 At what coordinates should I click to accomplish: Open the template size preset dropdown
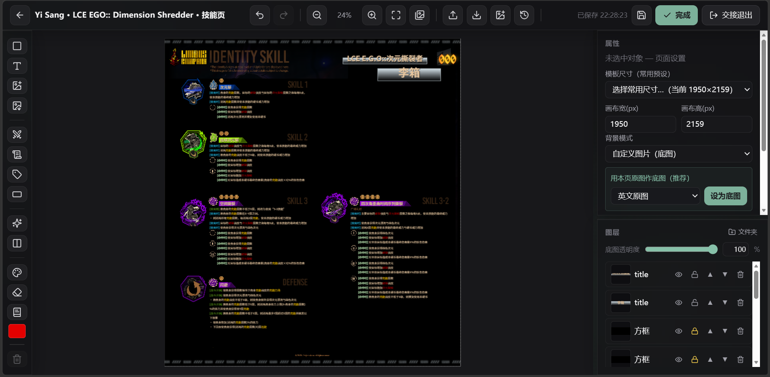(679, 90)
